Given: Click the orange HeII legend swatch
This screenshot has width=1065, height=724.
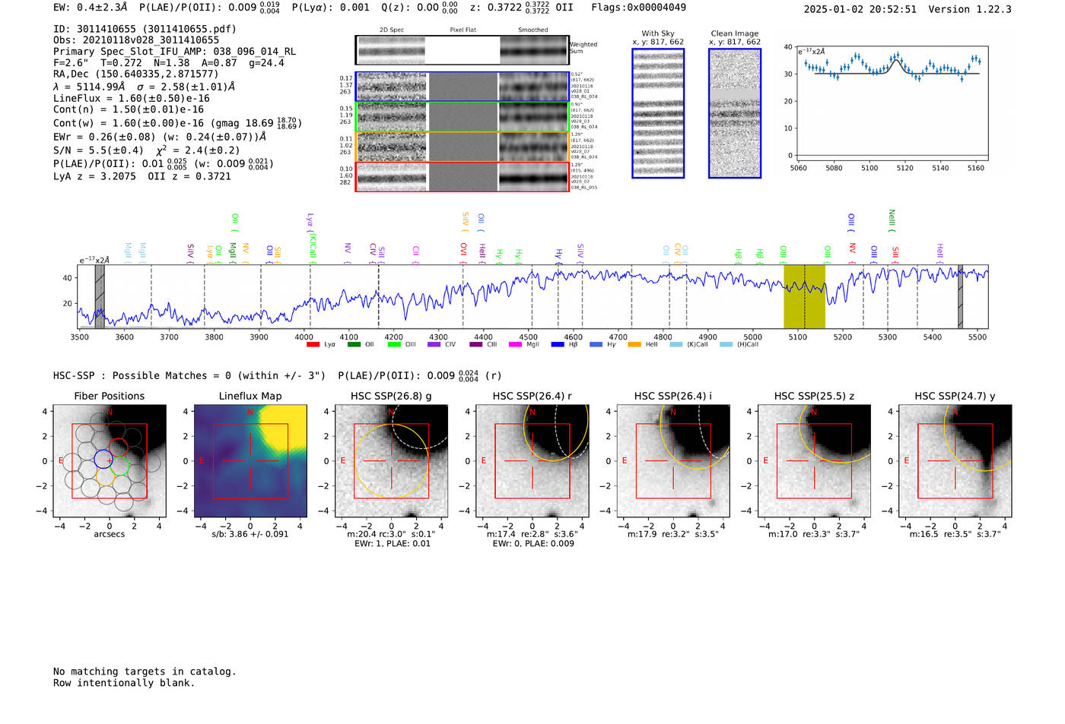Looking at the screenshot, I should tap(634, 345).
